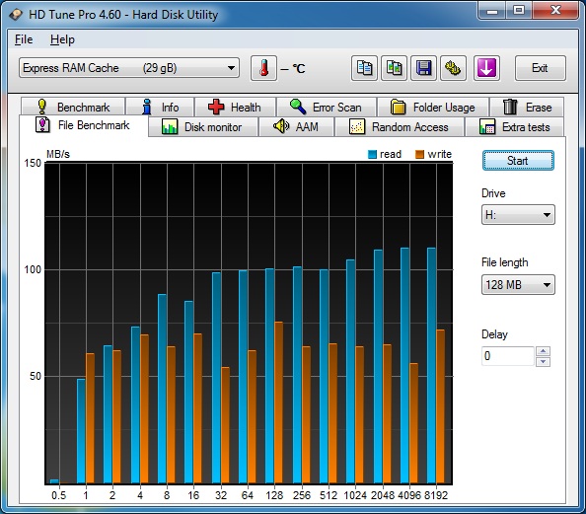This screenshot has height=514, width=586.
Task: Click the temperature thermometer icon
Action: point(263,68)
